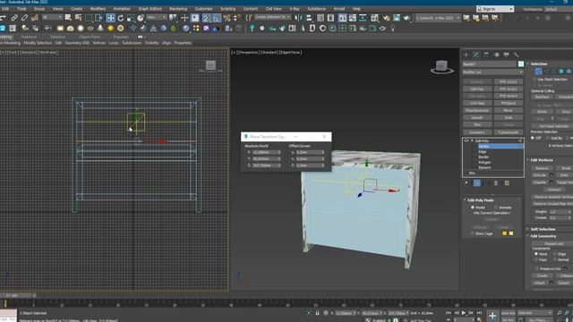This screenshot has width=573, height=322.
Task: Click the object color swatch beside name
Action: (521, 64)
